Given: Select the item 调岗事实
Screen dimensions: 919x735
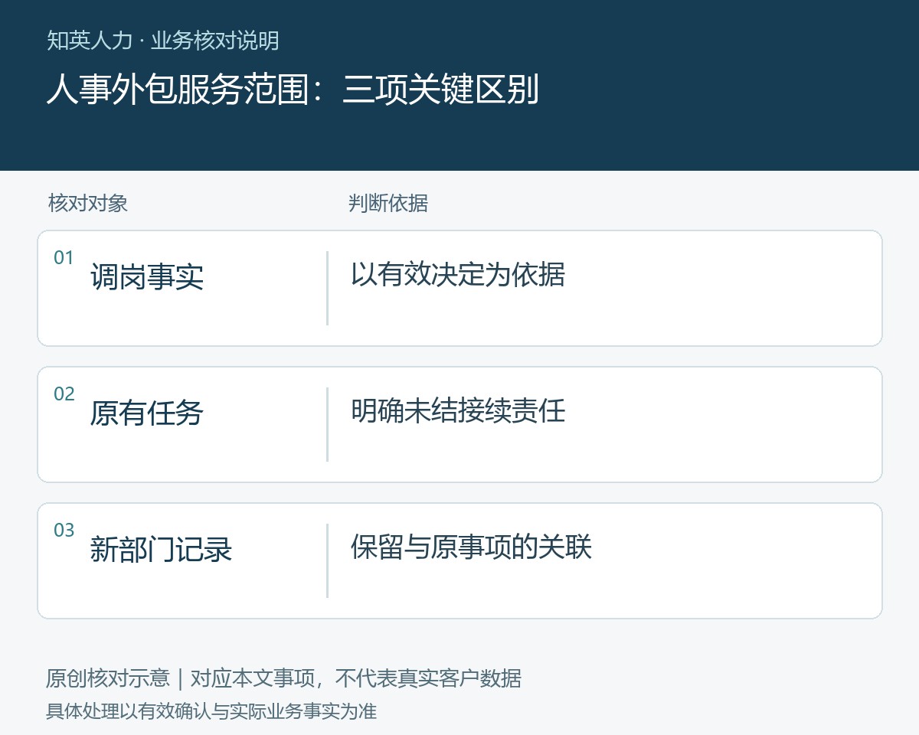Looking at the screenshot, I should pos(147,276).
